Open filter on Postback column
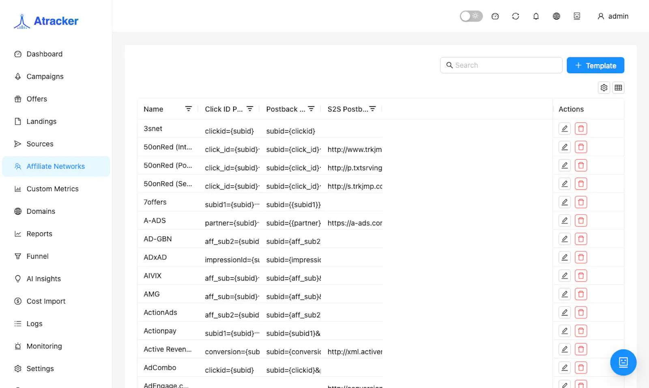 pos(311,109)
